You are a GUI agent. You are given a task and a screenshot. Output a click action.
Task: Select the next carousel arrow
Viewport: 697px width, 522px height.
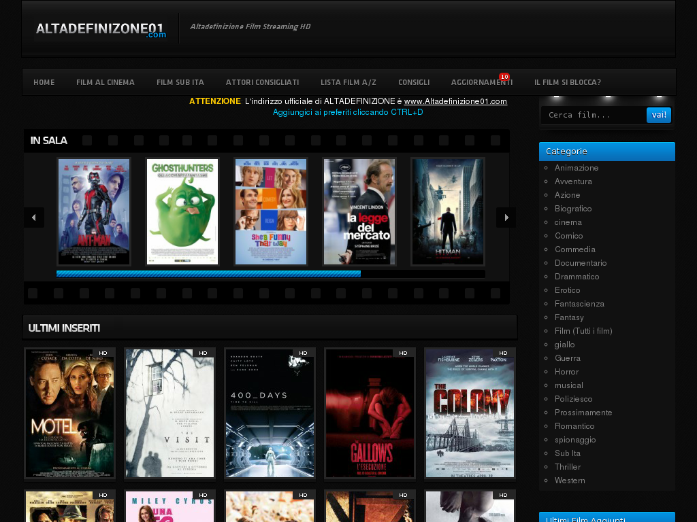pyautogui.click(x=506, y=217)
